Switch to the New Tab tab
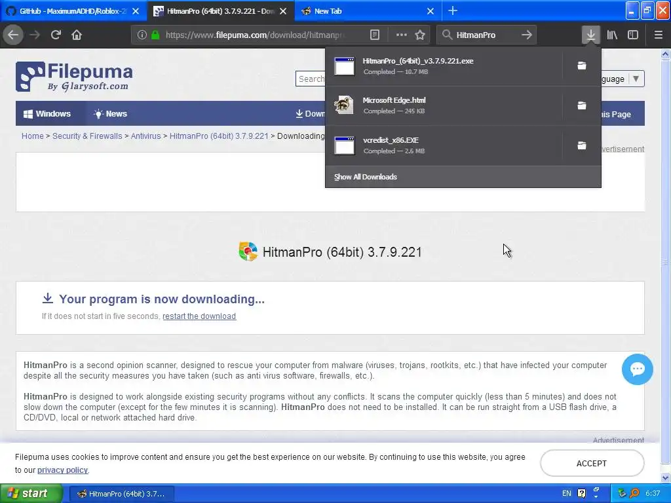This screenshot has width=671, height=503. click(x=368, y=11)
